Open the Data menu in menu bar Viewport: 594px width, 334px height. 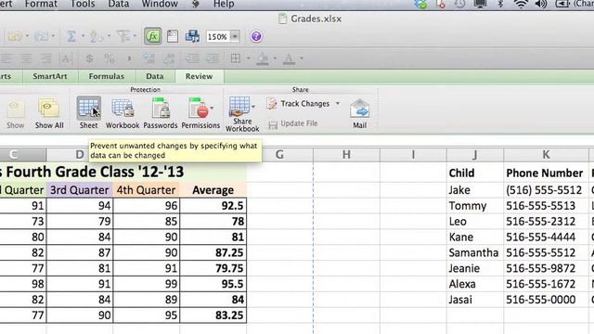coord(119,4)
